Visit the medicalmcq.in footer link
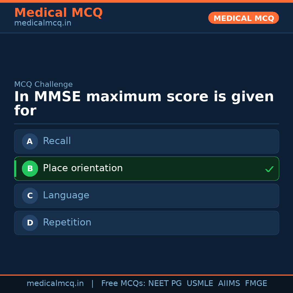This screenshot has height=293, width=293. [x=55, y=283]
